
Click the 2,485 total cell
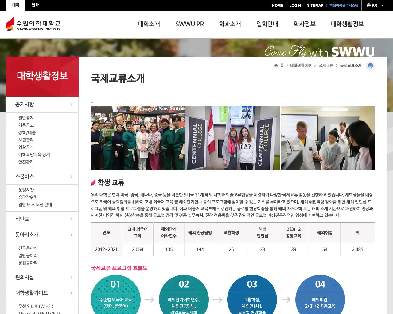(357, 250)
